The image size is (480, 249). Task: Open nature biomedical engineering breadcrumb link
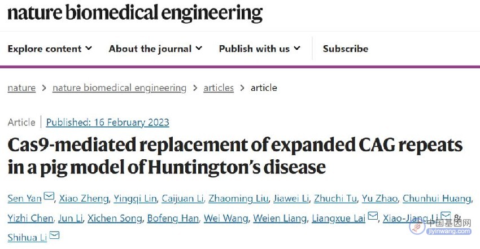click(x=119, y=88)
